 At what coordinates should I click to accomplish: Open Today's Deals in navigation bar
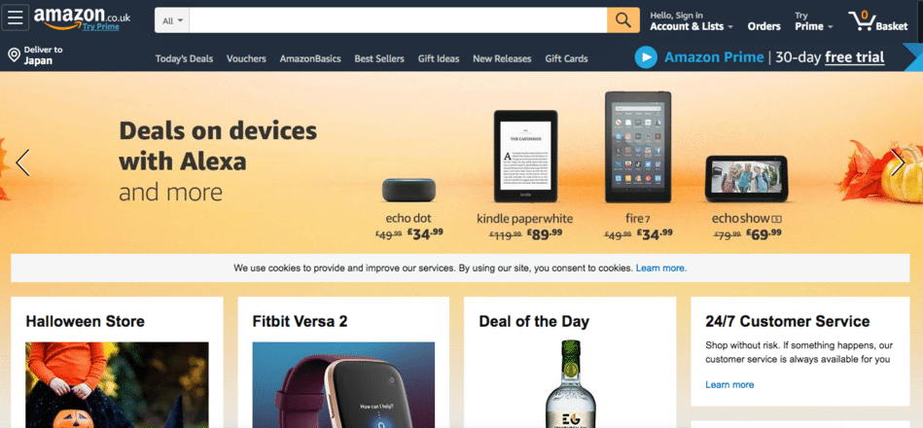tap(184, 59)
